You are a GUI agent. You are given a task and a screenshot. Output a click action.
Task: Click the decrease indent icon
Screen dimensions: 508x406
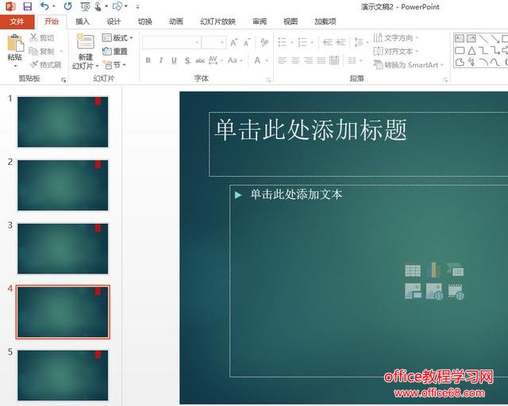click(328, 42)
